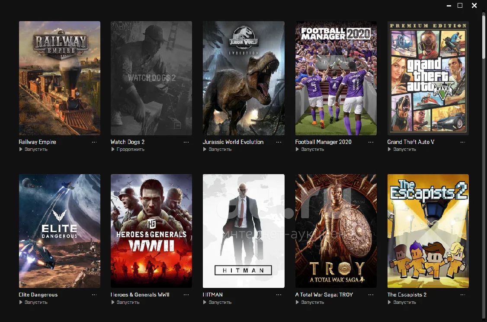
Task: Open three-dot menu for Watch Dogs 2
Action: (x=186, y=142)
